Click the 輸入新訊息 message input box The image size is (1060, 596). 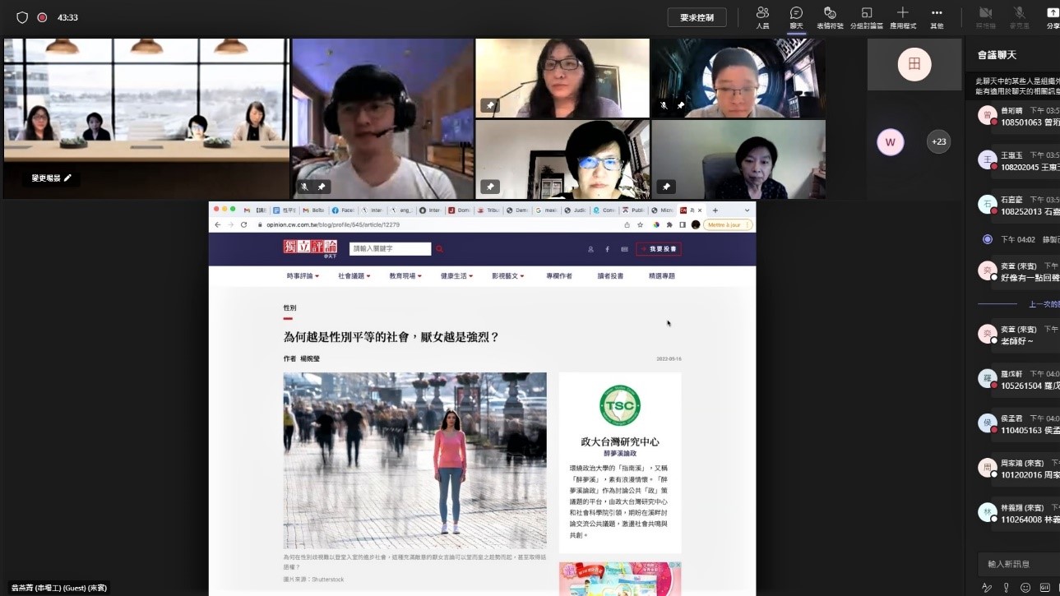click(1018, 564)
